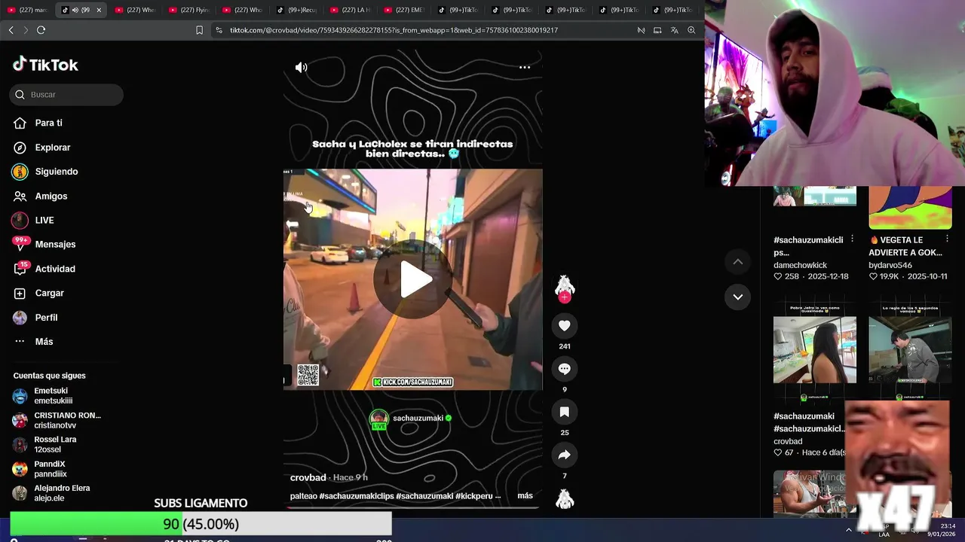Open options for the damechowkick video card

pyautogui.click(x=852, y=239)
